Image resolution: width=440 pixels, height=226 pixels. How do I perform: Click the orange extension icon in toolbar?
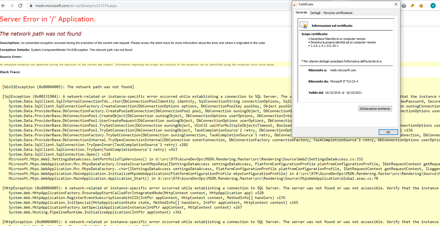coord(412,5)
